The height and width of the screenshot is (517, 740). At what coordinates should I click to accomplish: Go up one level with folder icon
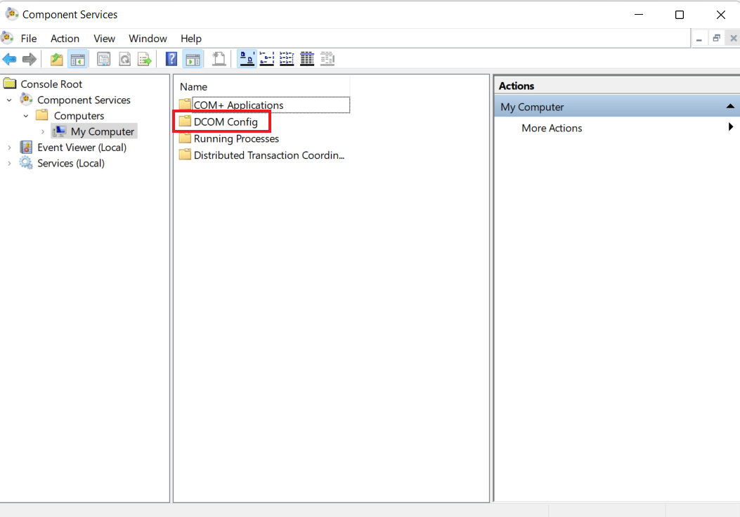pyautogui.click(x=57, y=59)
